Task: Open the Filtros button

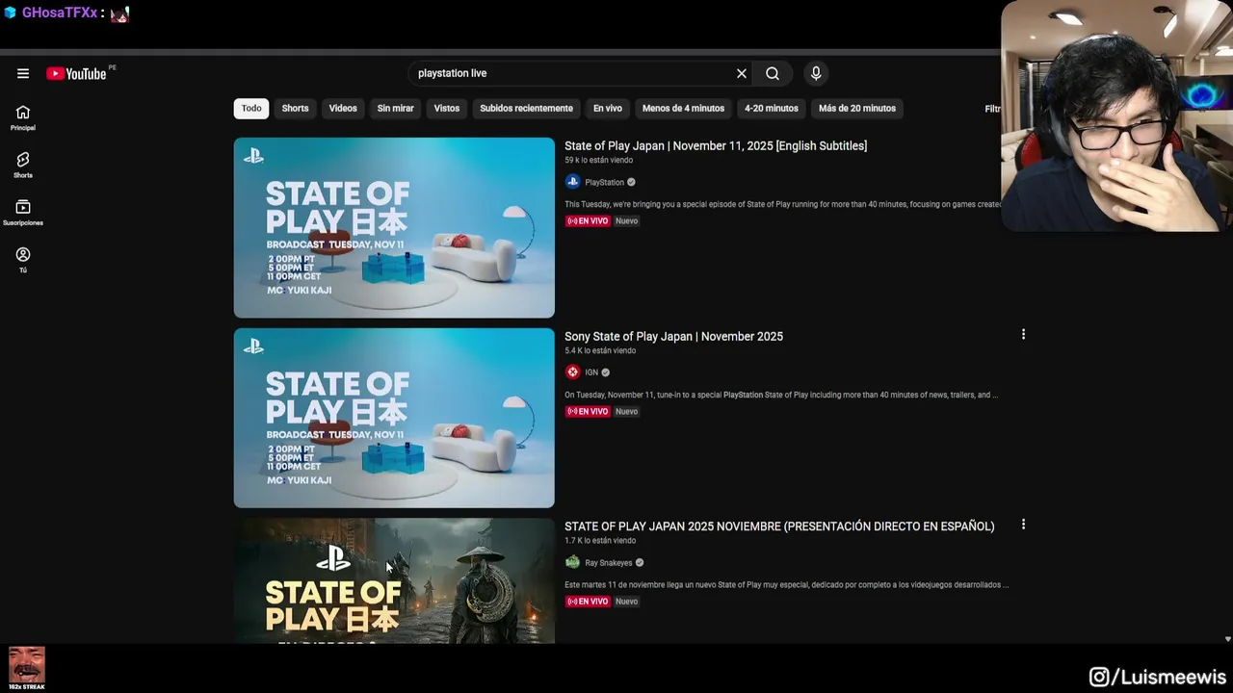Action: pyautogui.click(x=992, y=109)
